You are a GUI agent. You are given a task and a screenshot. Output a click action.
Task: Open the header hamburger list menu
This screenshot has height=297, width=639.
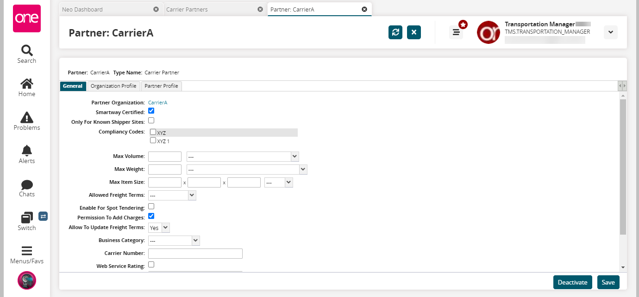point(456,32)
